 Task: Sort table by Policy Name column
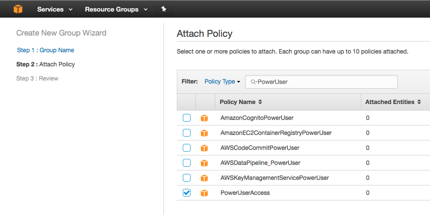point(241,102)
